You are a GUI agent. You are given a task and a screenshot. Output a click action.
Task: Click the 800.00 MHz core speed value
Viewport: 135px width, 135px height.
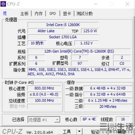(44, 88)
